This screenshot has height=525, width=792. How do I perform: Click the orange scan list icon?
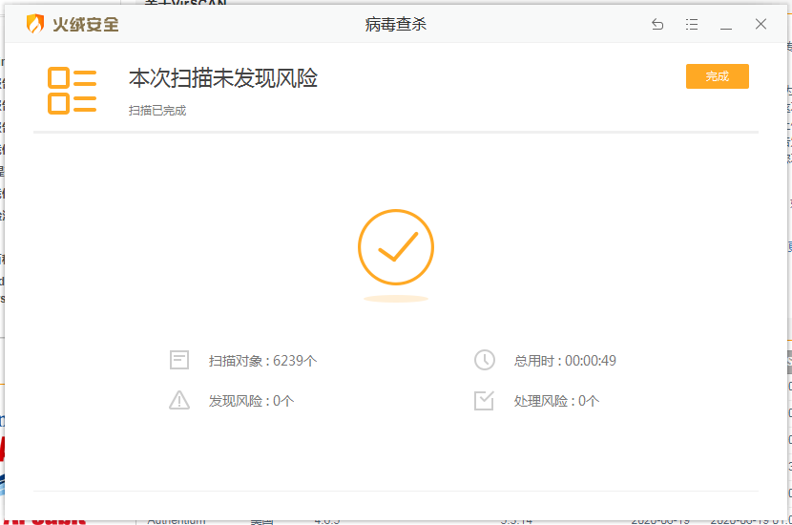pyautogui.click(x=72, y=91)
